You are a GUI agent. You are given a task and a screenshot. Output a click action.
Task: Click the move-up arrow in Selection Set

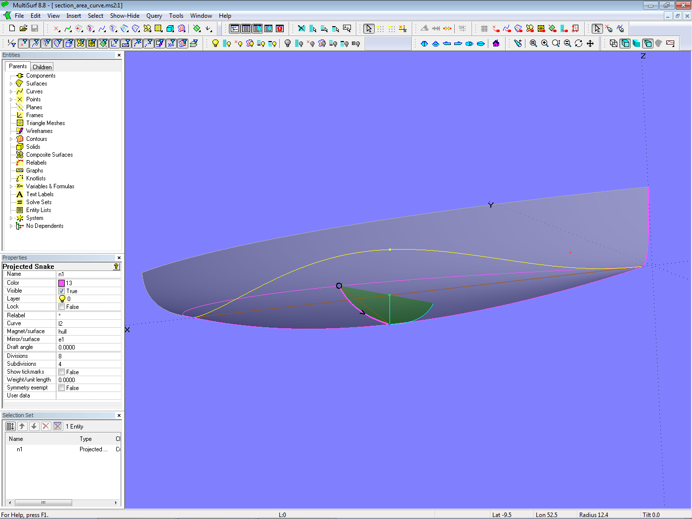coord(22,426)
